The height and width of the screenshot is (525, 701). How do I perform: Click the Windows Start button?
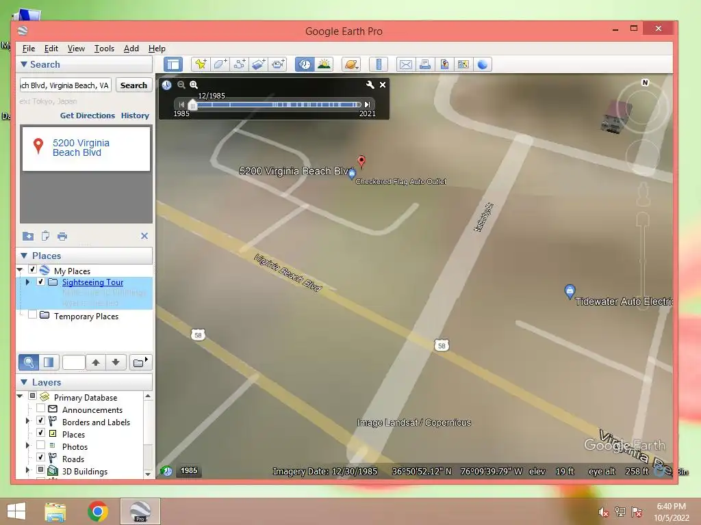coord(16,511)
